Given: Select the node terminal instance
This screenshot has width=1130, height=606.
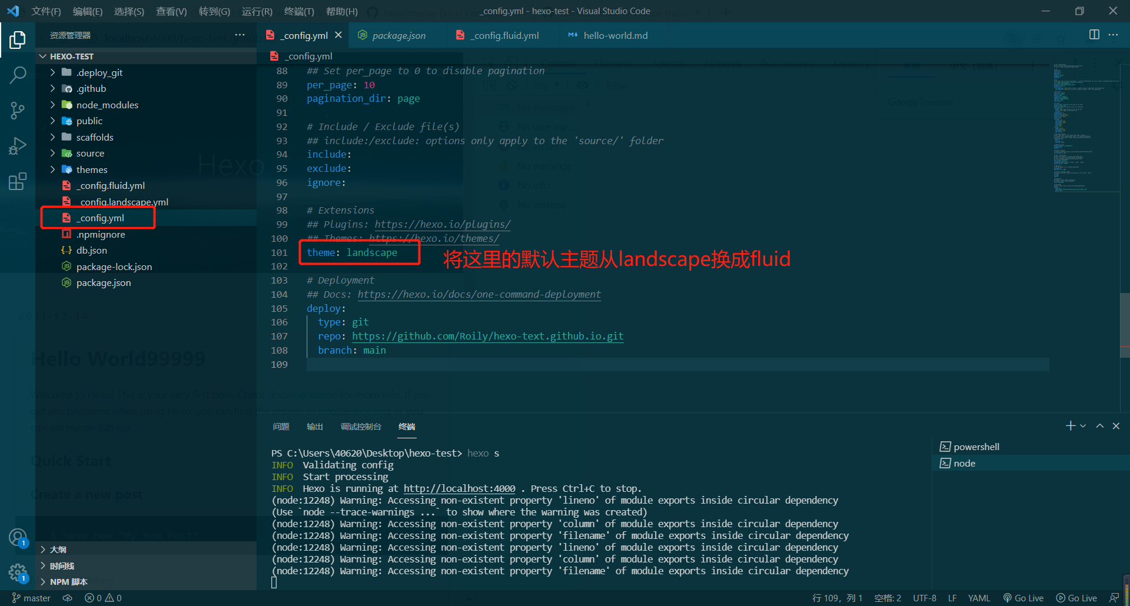Looking at the screenshot, I should pyautogui.click(x=1031, y=463).
